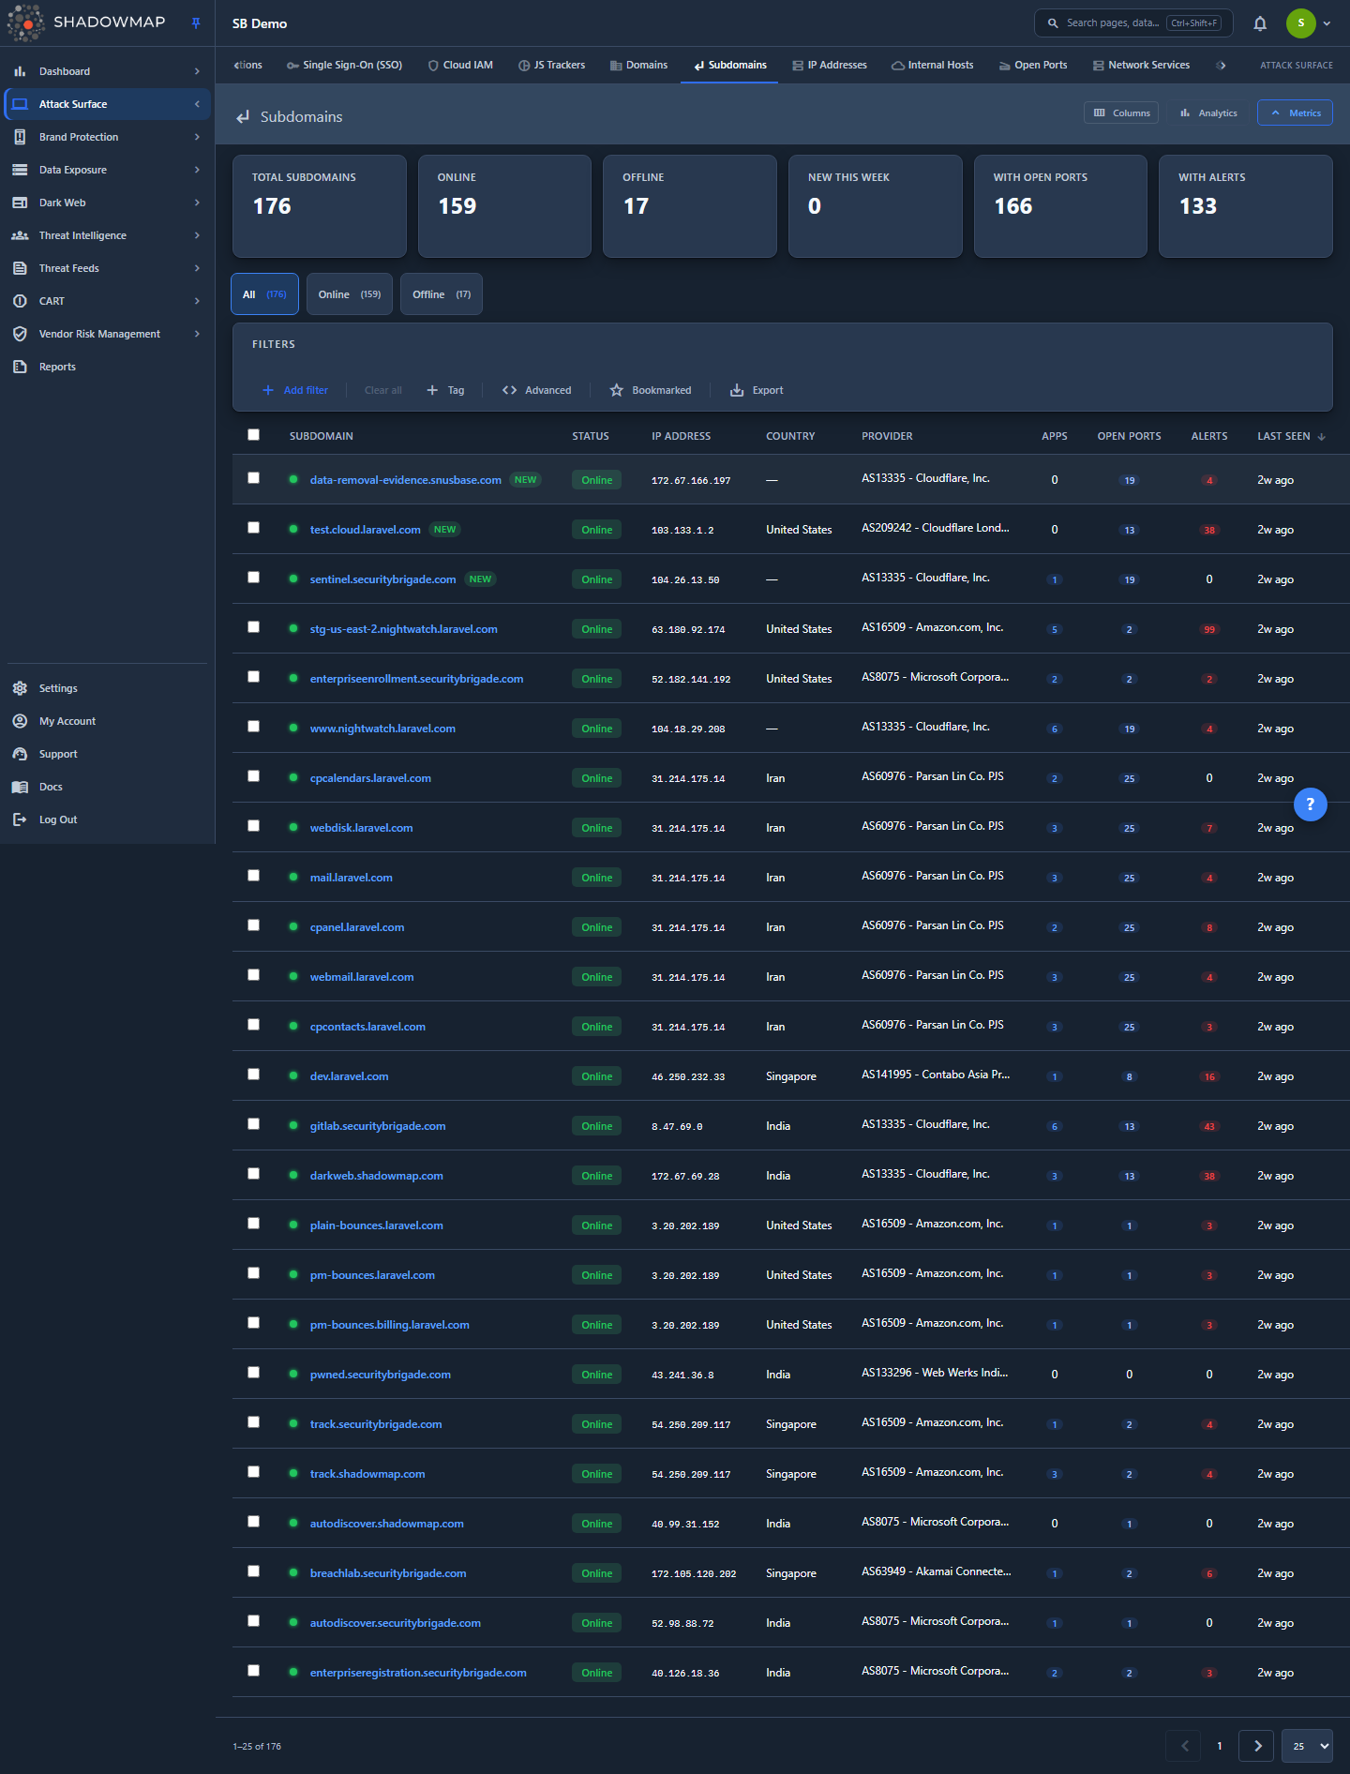Click the Data Exposure sidebar icon
The height and width of the screenshot is (1774, 1350).
coord(20,170)
